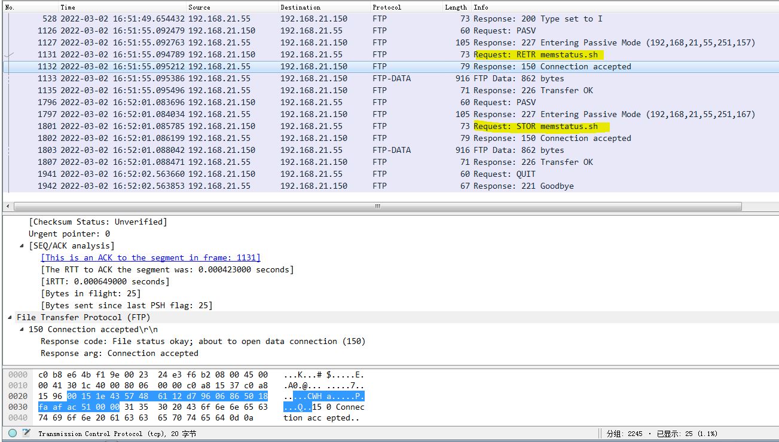Open capture file properties icon in status bar

click(28, 434)
